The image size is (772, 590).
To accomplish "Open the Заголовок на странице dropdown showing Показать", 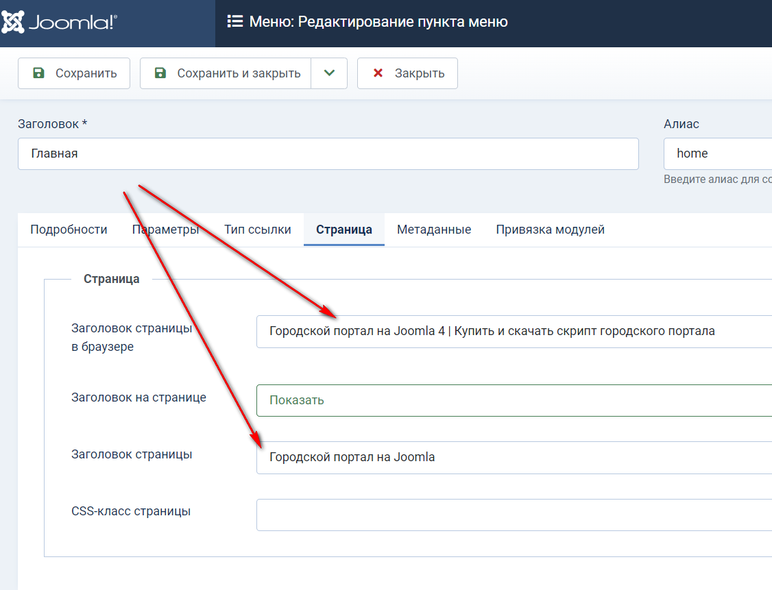I will click(x=513, y=400).
